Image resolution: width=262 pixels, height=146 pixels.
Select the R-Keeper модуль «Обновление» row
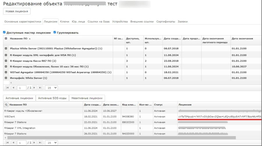pyautogui.click(x=132, y=111)
